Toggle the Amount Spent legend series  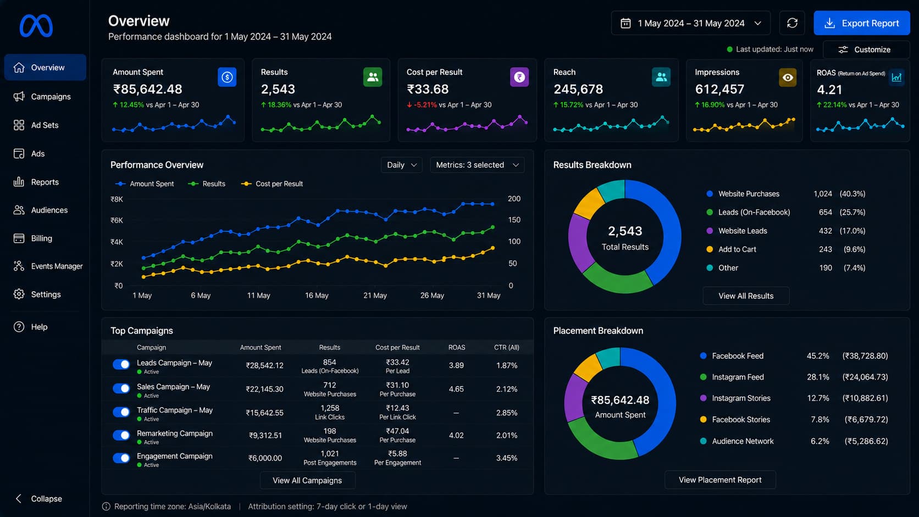[x=145, y=184]
